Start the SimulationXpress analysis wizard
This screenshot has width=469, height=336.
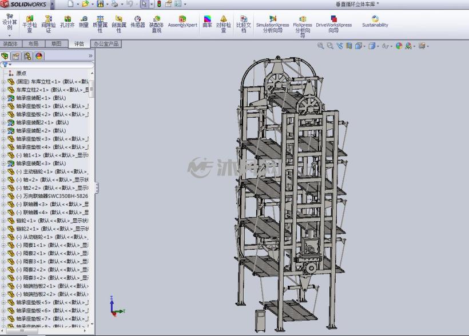tap(272, 24)
